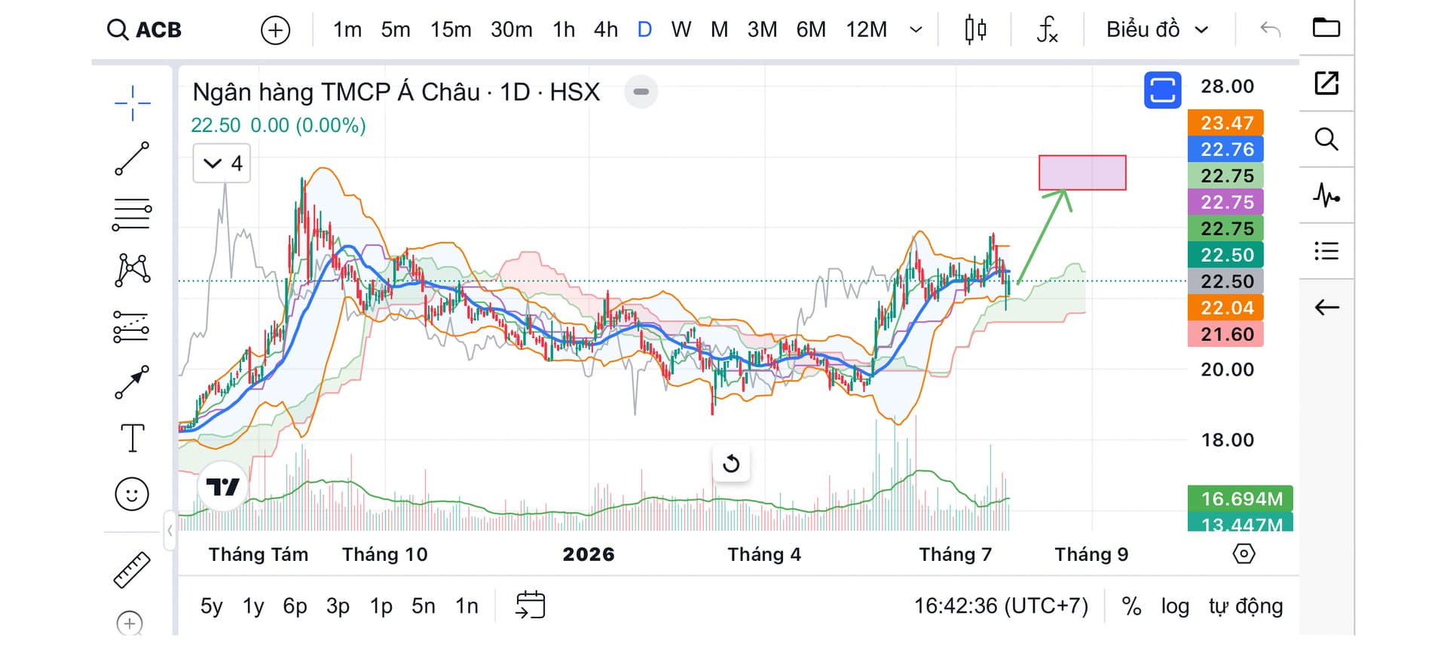Viewport: 1447px width, 668px height.
Task: Select the 1y date range
Action: pos(253,606)
